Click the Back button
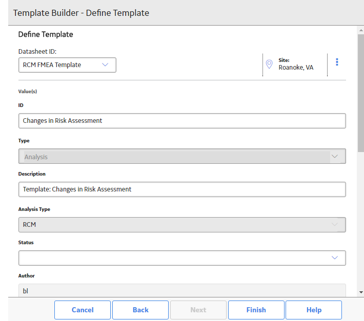The image size is (364, 321). point(140,310)
